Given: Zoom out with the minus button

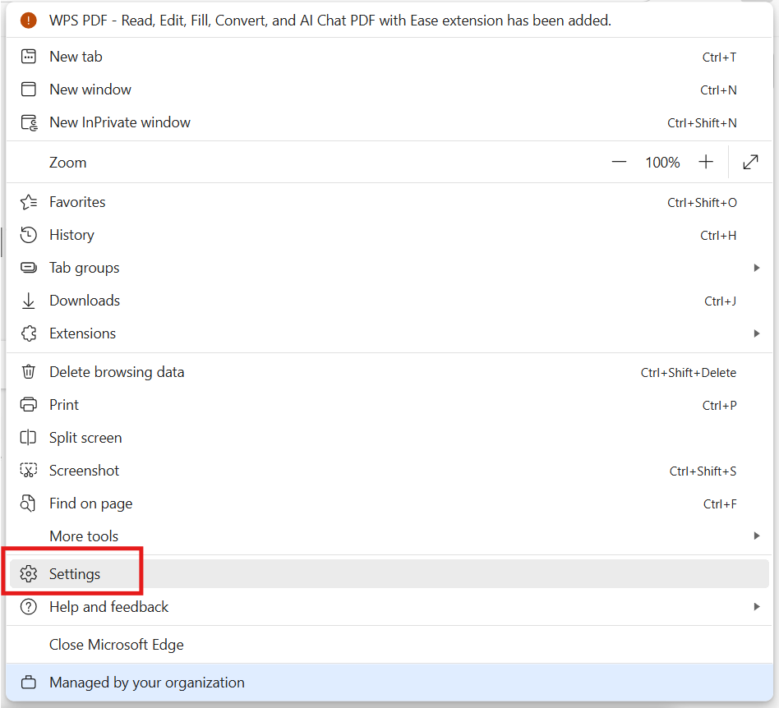Looking at the screenshot, I should click(x=619, y=163).
